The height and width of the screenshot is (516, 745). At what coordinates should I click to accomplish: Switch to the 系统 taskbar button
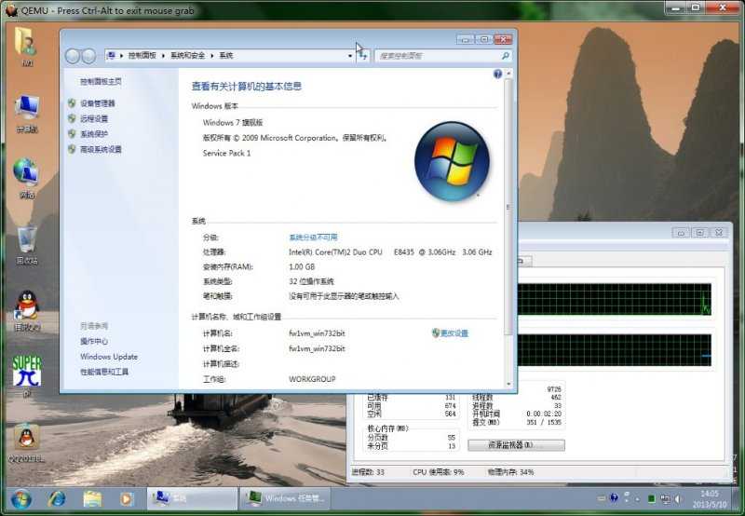[192, 498]
